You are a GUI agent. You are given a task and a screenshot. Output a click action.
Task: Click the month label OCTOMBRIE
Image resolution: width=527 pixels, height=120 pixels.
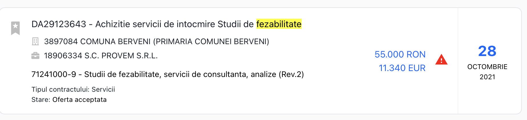click(487, 67)
